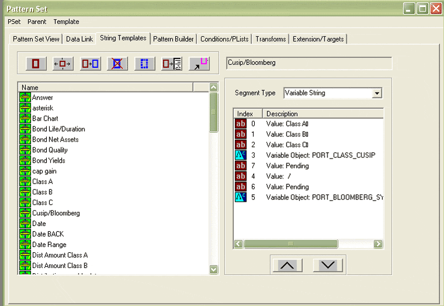Select Cusip/Bloomberg in the Name list

pyautogui.click(x=56, y=213)
